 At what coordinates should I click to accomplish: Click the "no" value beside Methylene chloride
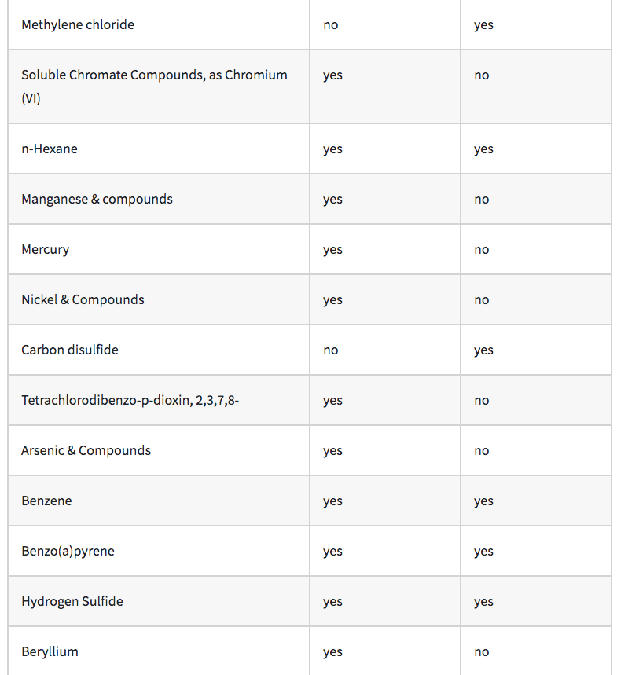[331, 25]
